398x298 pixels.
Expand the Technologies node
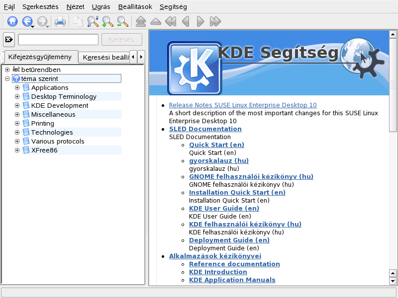[17, 132]
